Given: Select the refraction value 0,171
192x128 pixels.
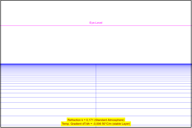Looking at the screenshot, I should tap(90, 120).
